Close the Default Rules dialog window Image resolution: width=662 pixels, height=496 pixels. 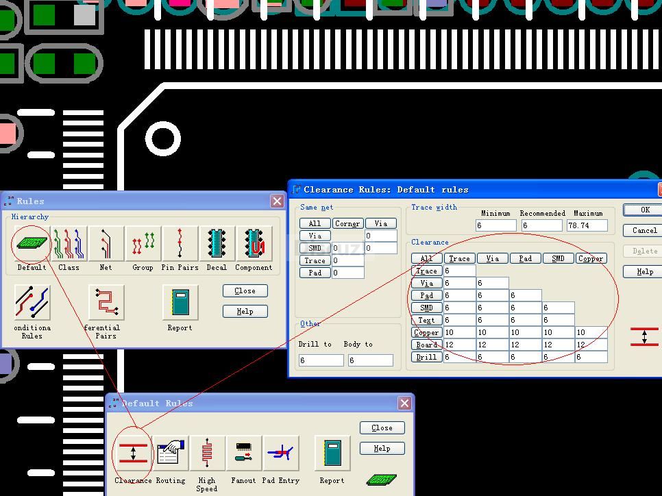(404, 404)
